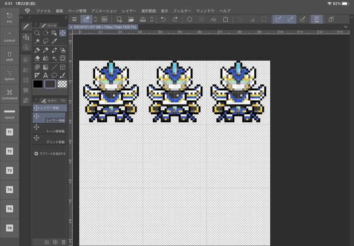The height and width of the screenshot is (246, 354).
Task: Select the Balloon tool
Action: click(54, 75)
